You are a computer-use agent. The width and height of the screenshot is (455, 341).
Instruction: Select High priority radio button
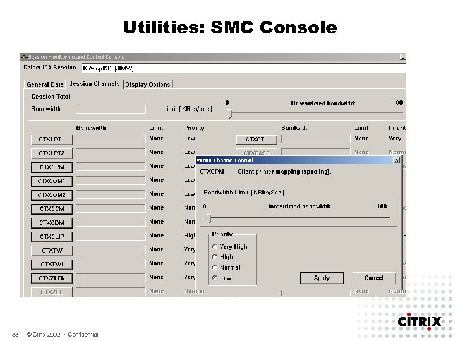click(x=215, y=257)
